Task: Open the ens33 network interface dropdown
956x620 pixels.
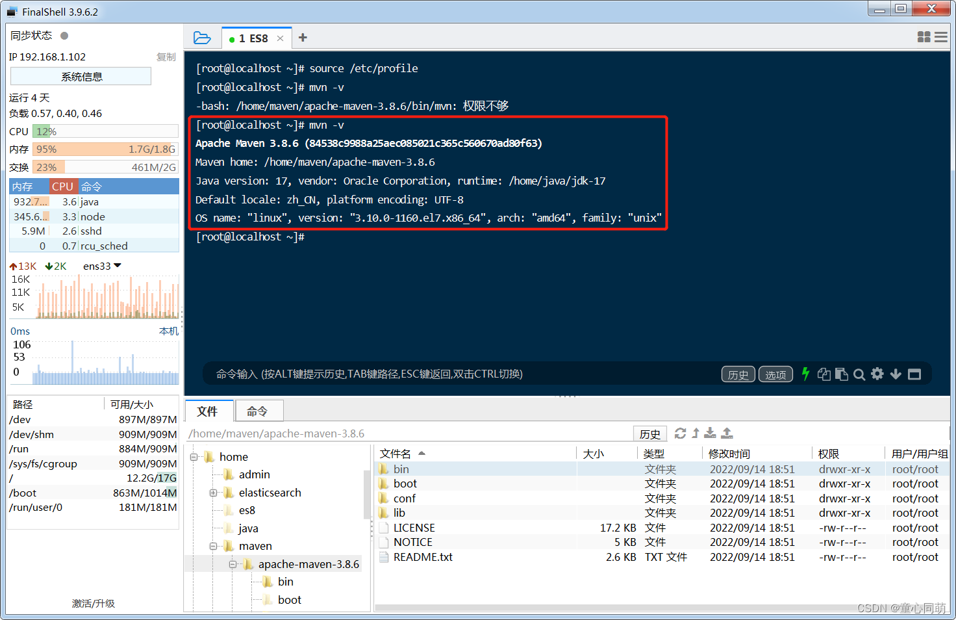Action: [x=102, y=266]
